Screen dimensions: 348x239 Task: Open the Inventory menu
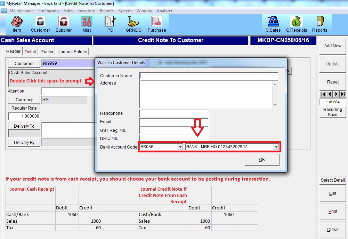pyautogui.click(x=86, y=11)
